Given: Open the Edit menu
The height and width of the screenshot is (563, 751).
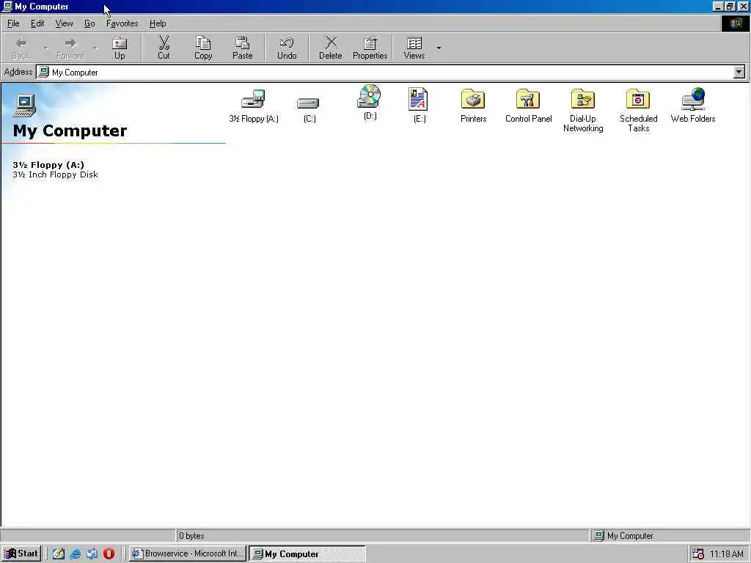Looking at the screenshot, I should 37,23.
